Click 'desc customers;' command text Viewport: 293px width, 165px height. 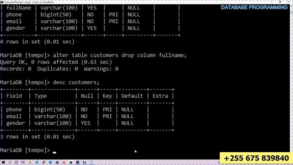(x=76, y=82)
